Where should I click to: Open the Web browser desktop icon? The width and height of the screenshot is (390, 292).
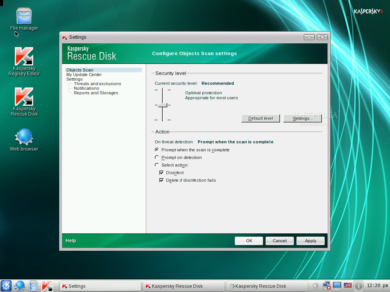(x=24, y=140)
